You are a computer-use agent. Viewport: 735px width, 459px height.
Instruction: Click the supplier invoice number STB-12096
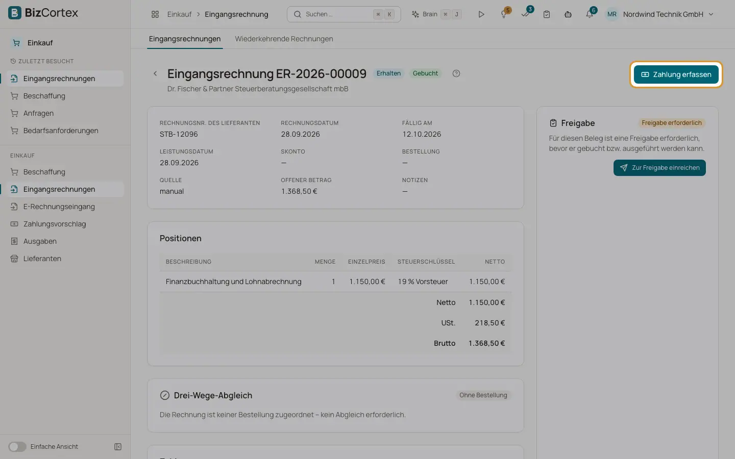179,134
